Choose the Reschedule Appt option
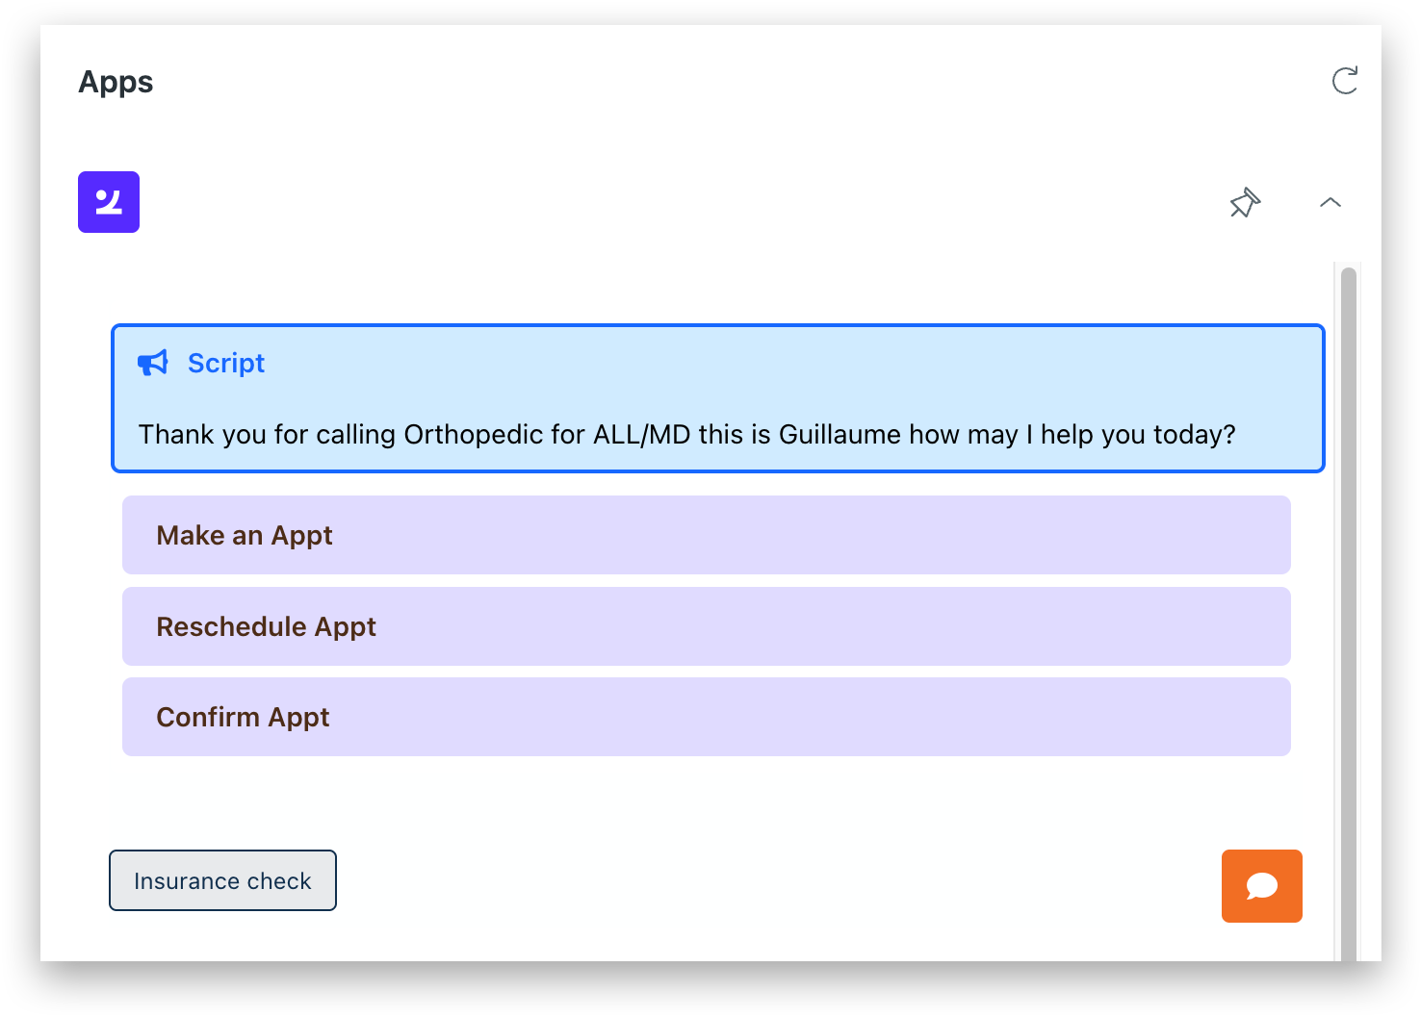The height and width of the screenshot is (1016, 1421). coord(266,626)
